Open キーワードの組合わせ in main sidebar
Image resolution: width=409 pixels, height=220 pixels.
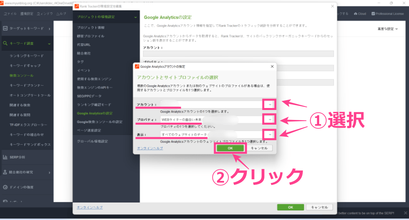pos(27,135)
